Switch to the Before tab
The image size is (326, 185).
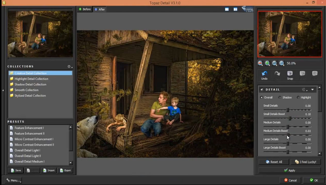coord(85,9)
